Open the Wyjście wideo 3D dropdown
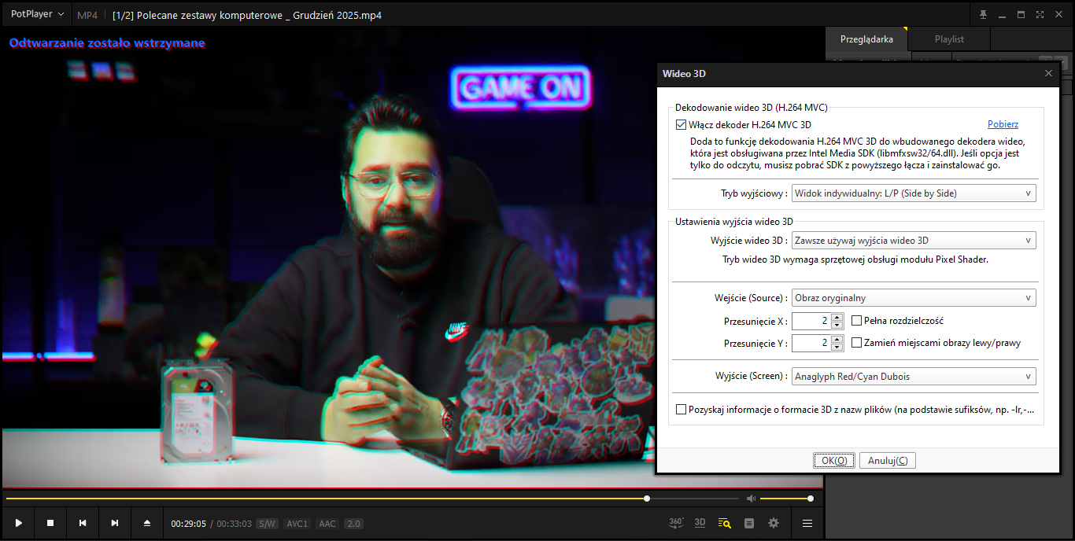This screenshot has height=541, width=1075. click(914, 241)
